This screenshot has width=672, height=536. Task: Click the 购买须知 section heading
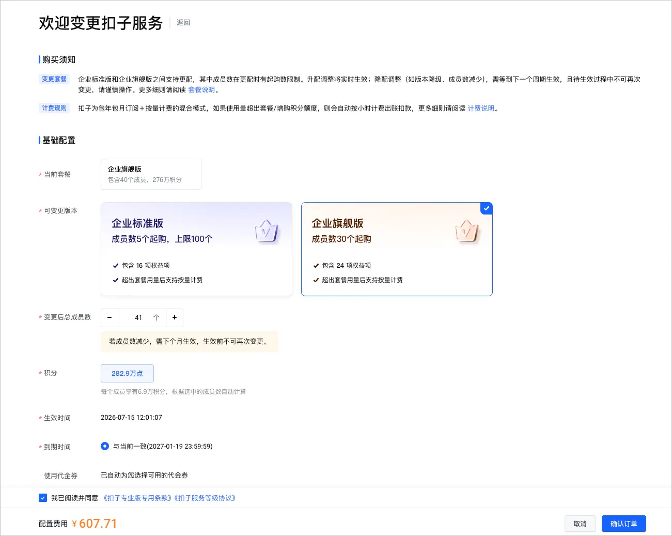58,59
